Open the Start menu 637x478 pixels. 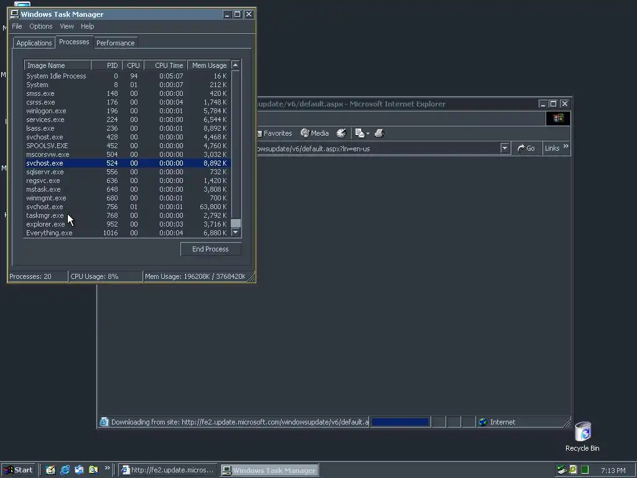(18, 470)
